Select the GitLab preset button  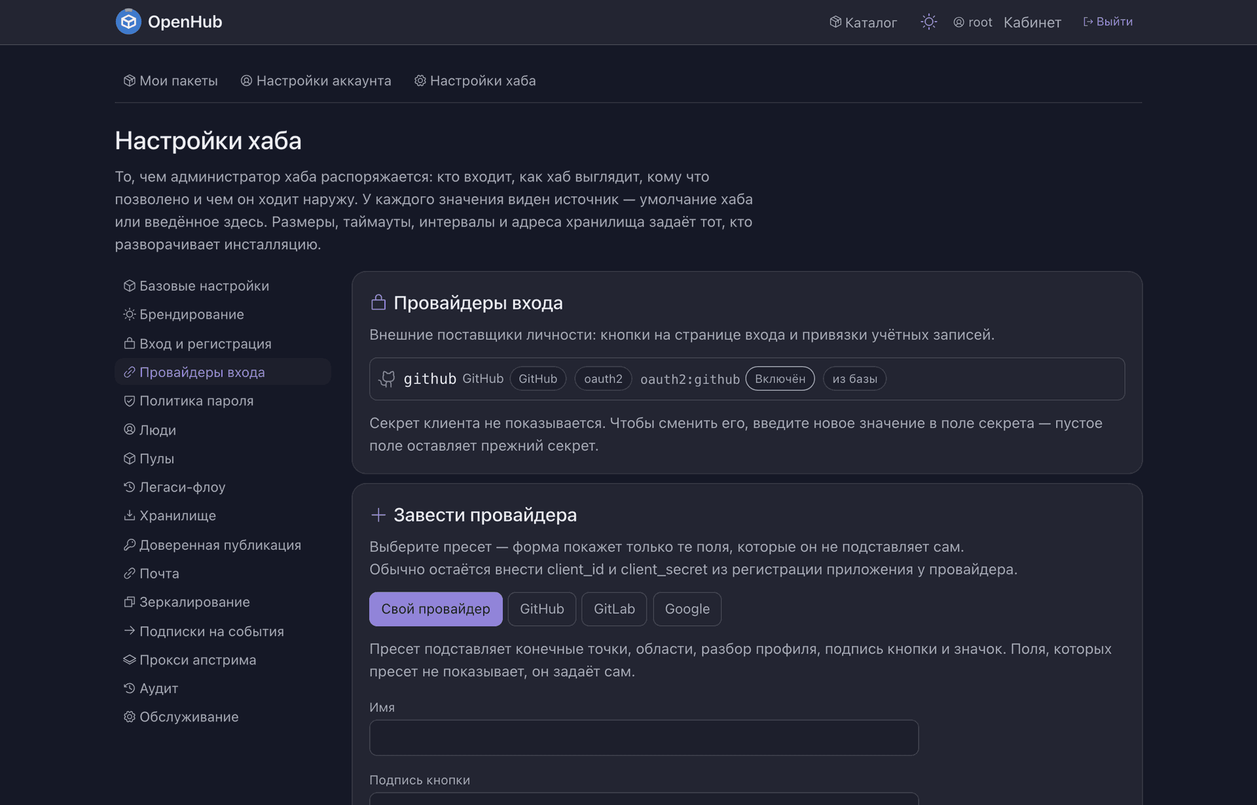point(614,609)
